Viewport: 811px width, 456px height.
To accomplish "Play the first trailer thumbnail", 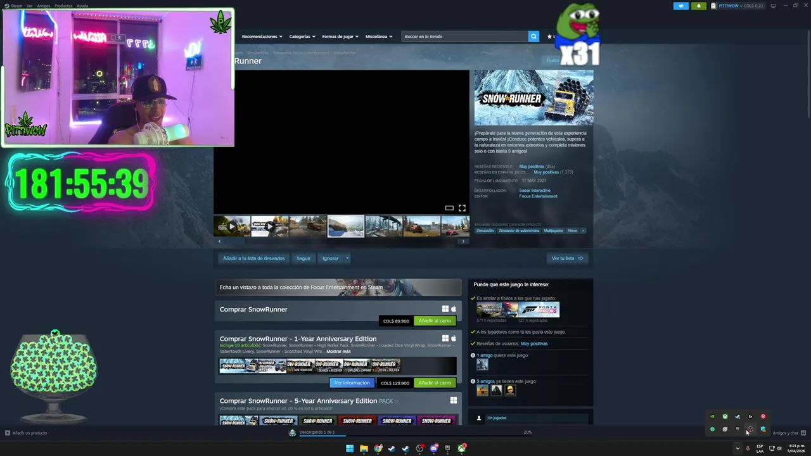I will [x=232, y=226].
